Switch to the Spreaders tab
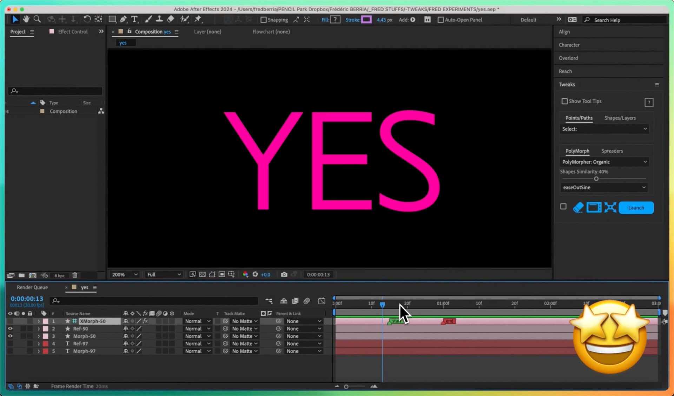 point(612,151)
